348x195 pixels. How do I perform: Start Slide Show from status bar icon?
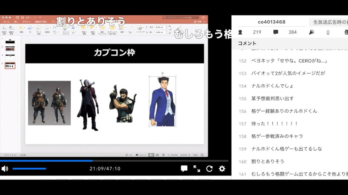pyautogui.click(x=163, y=155)
